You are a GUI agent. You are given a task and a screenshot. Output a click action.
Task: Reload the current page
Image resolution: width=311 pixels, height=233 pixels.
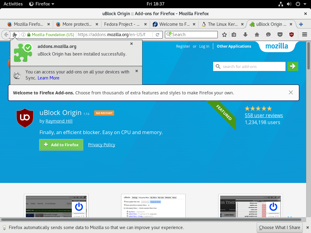point(158,35)
